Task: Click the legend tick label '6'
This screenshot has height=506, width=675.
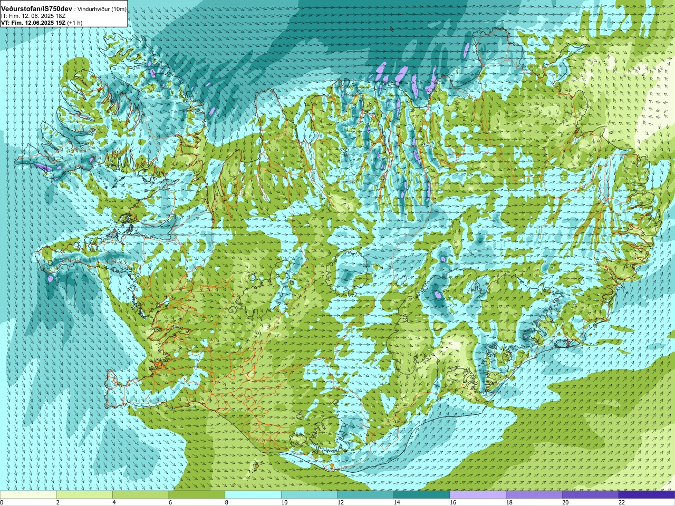Action: (x=170, y=503)
